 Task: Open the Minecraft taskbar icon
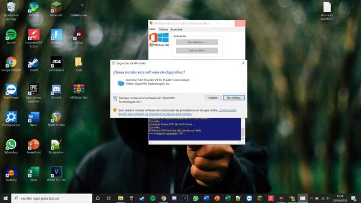click(x=260, y=198)
